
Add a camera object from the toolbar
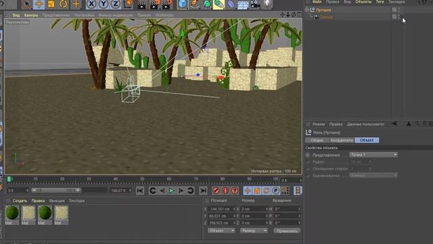click(255, 4)
